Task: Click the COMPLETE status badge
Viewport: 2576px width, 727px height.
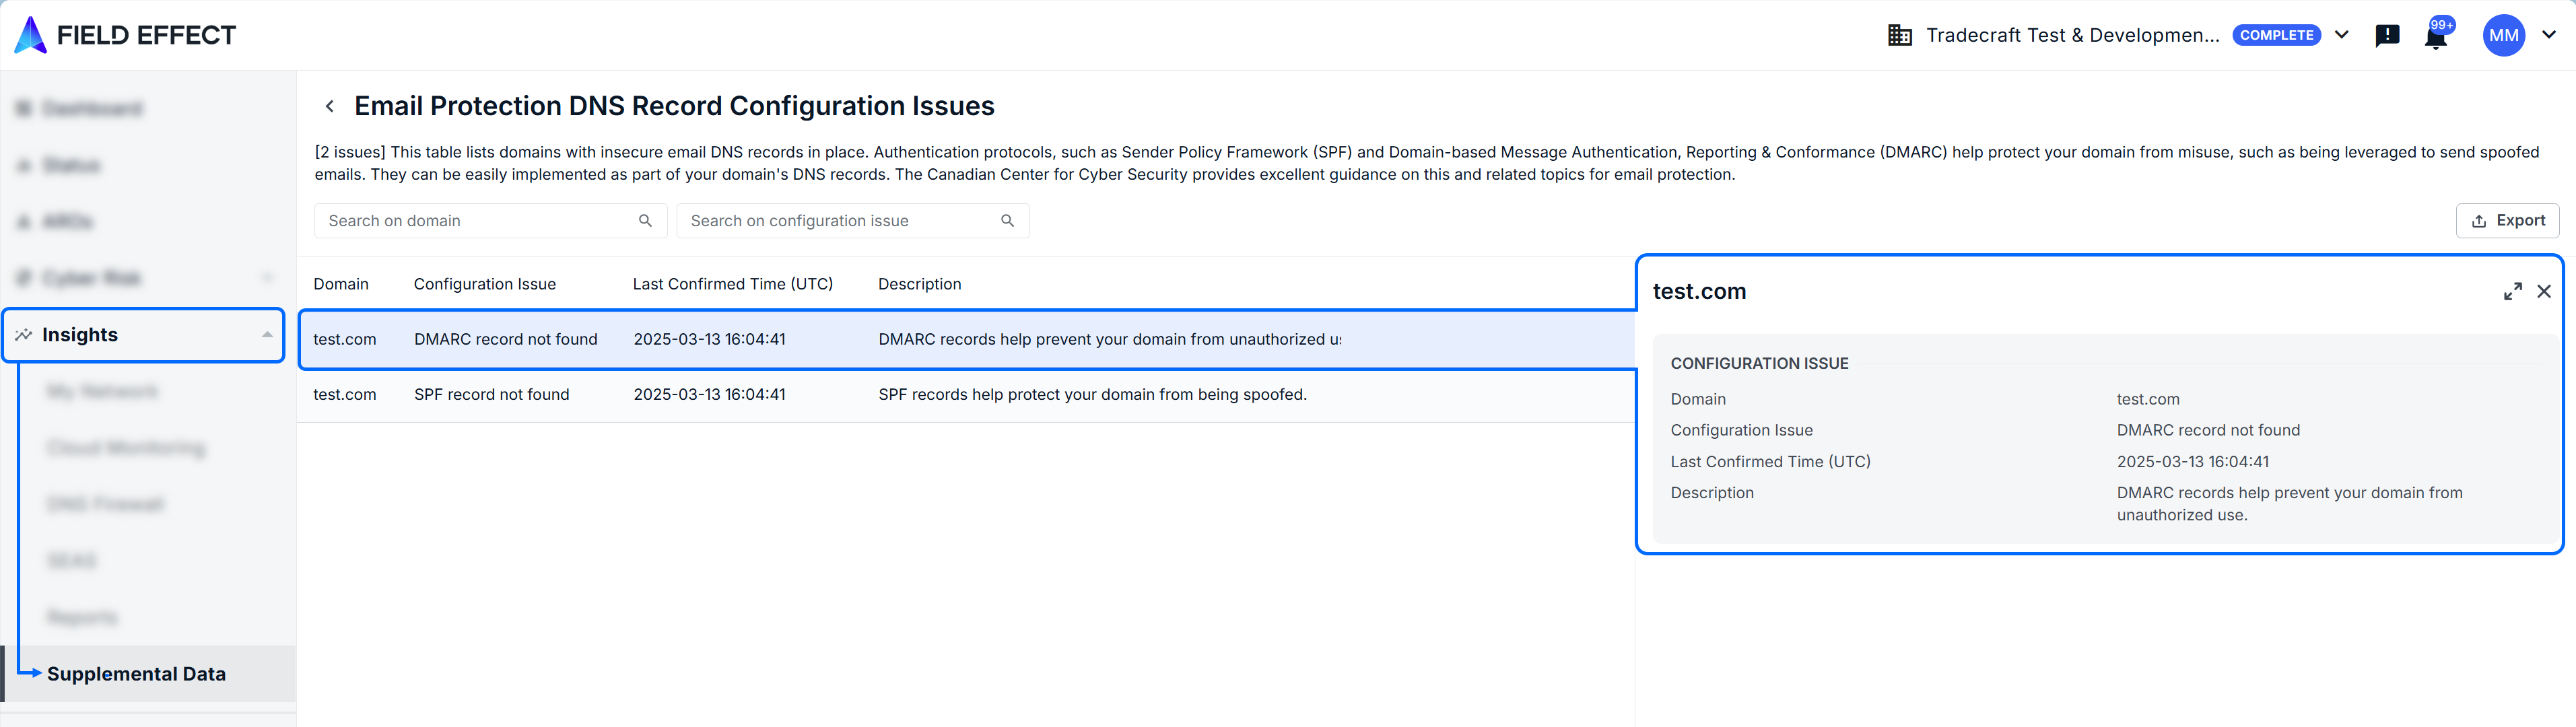Action: coord(2276,35)
